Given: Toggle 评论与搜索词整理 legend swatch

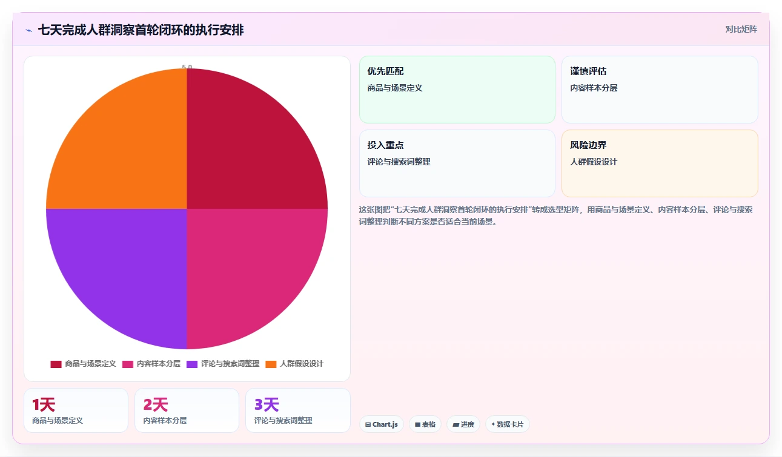Looking at the screenshot, I should click(x=192, y=364).
